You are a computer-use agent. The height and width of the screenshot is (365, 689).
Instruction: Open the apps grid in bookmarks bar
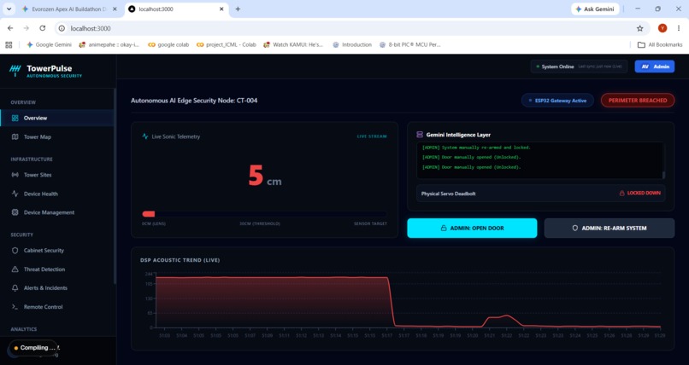click(9, 44)
